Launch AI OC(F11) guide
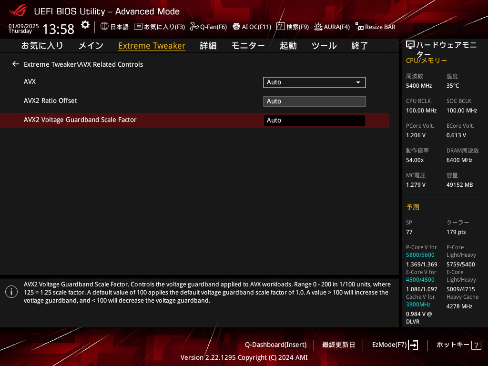 (x=252, y=27)
